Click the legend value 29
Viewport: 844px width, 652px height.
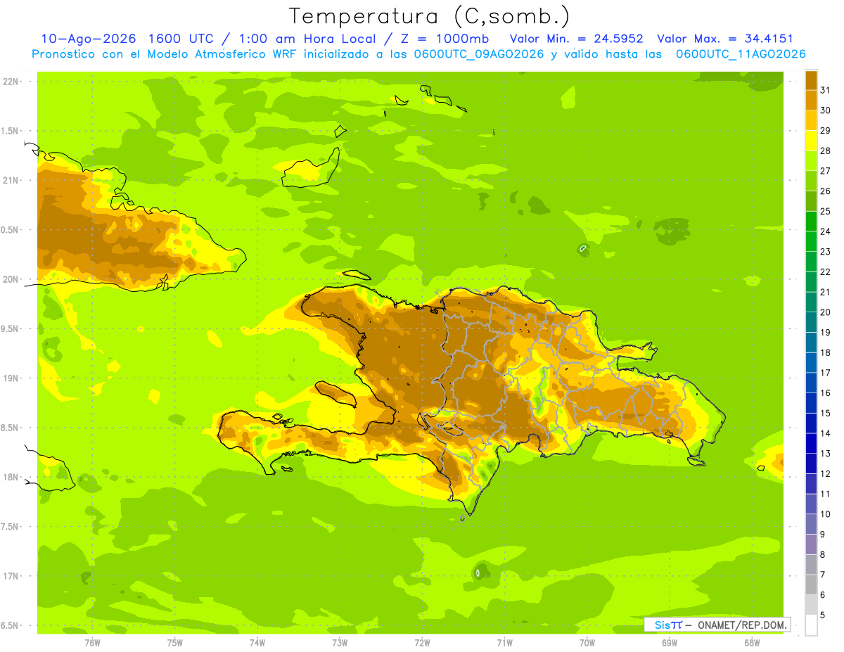[825, 130]
